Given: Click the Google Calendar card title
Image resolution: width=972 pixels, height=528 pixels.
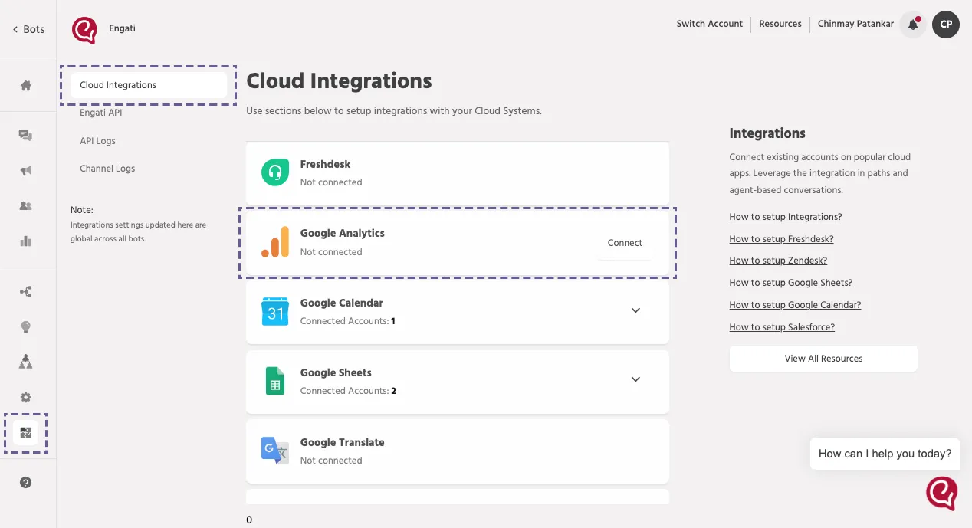Looking at the screenshot, I should click(x=342, y=303).
